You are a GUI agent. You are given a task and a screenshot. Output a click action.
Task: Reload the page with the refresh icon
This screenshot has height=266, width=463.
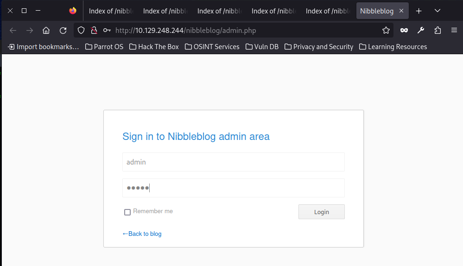coord(63,31)
